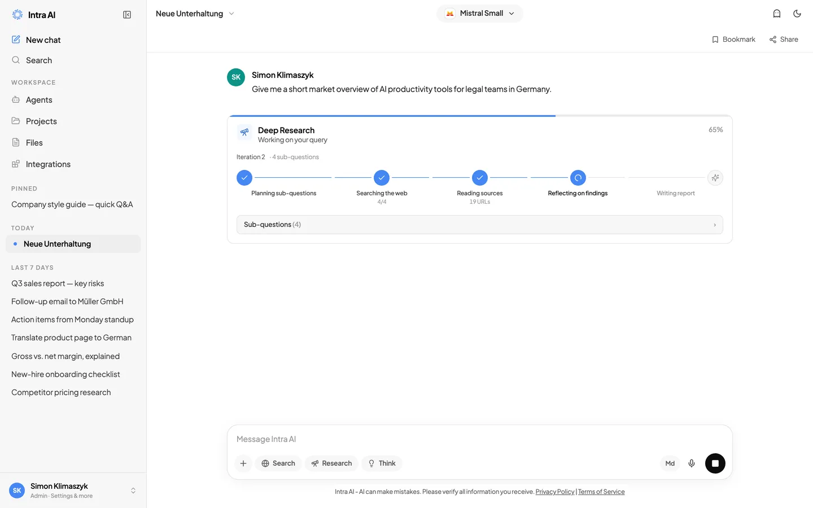Open the attachment plus button

click(243, 463)
